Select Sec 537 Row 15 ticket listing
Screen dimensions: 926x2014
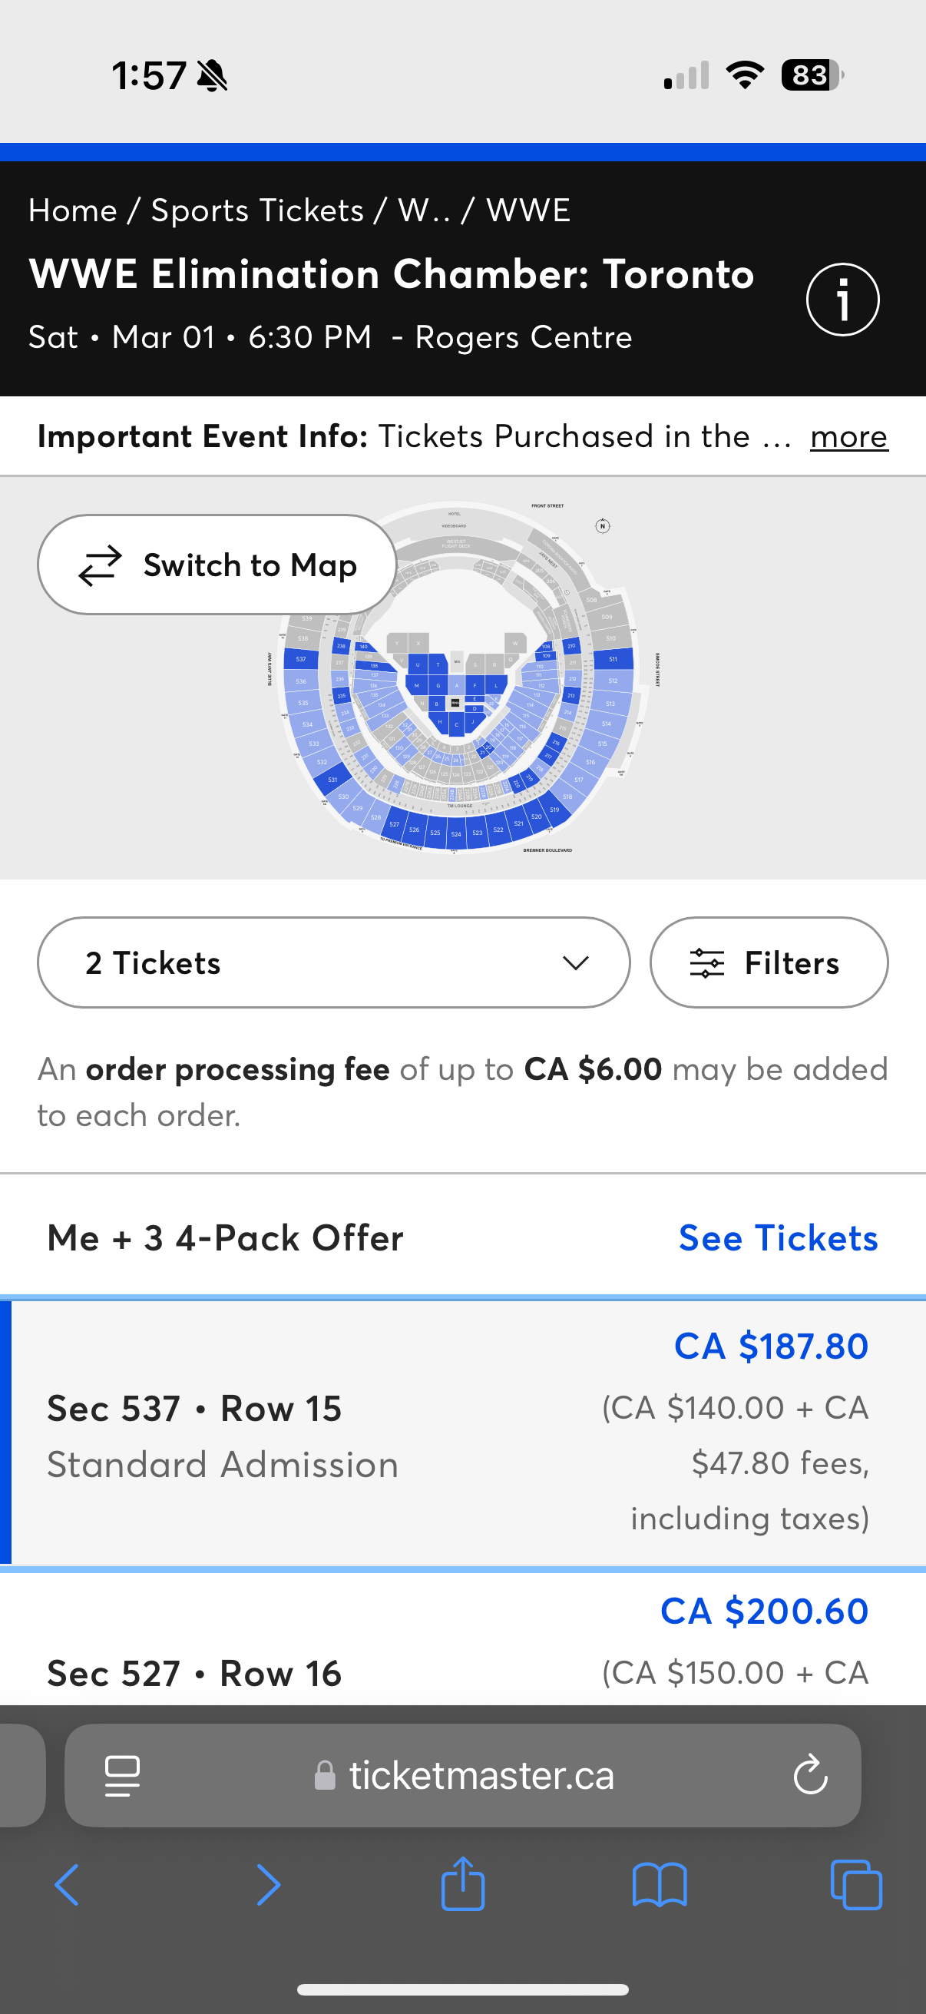(x=462, y=1434)
